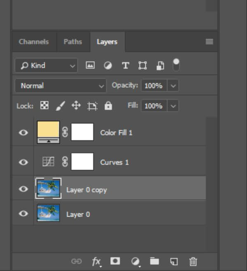Filter for shape layers icon

[x=143, y=65]
